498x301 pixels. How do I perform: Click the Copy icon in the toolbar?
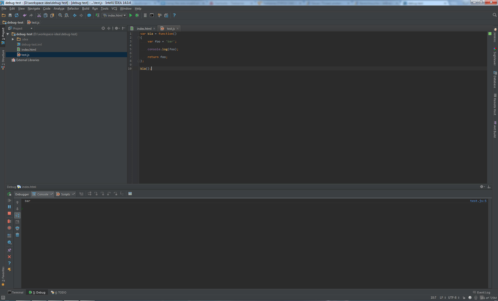coord(46,15)
